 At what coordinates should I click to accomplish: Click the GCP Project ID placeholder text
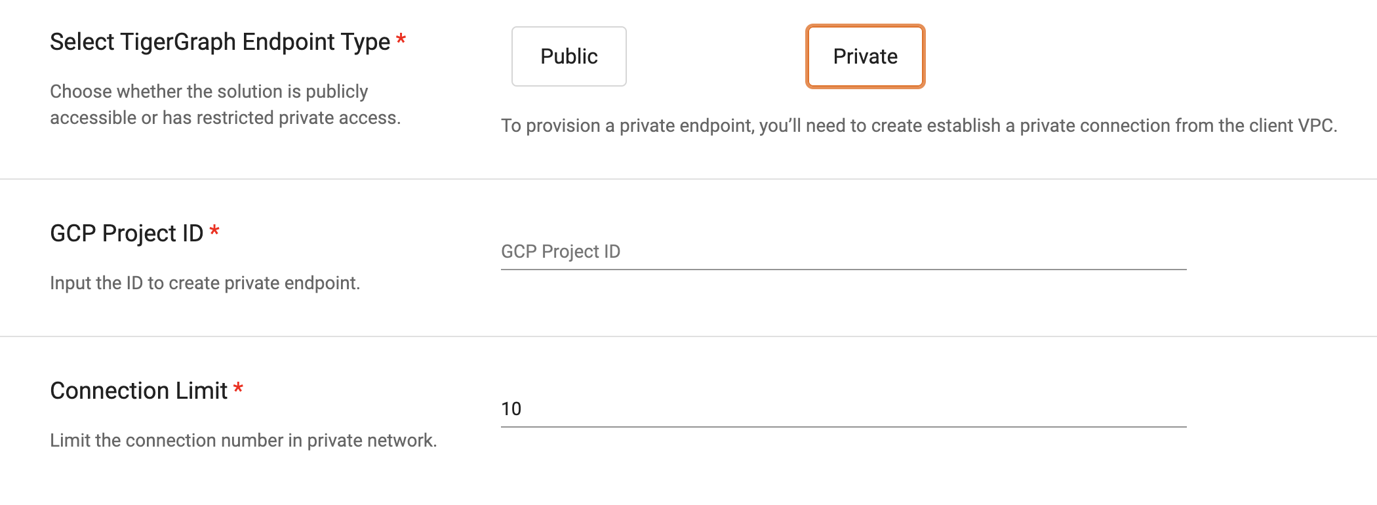point(561,251)
